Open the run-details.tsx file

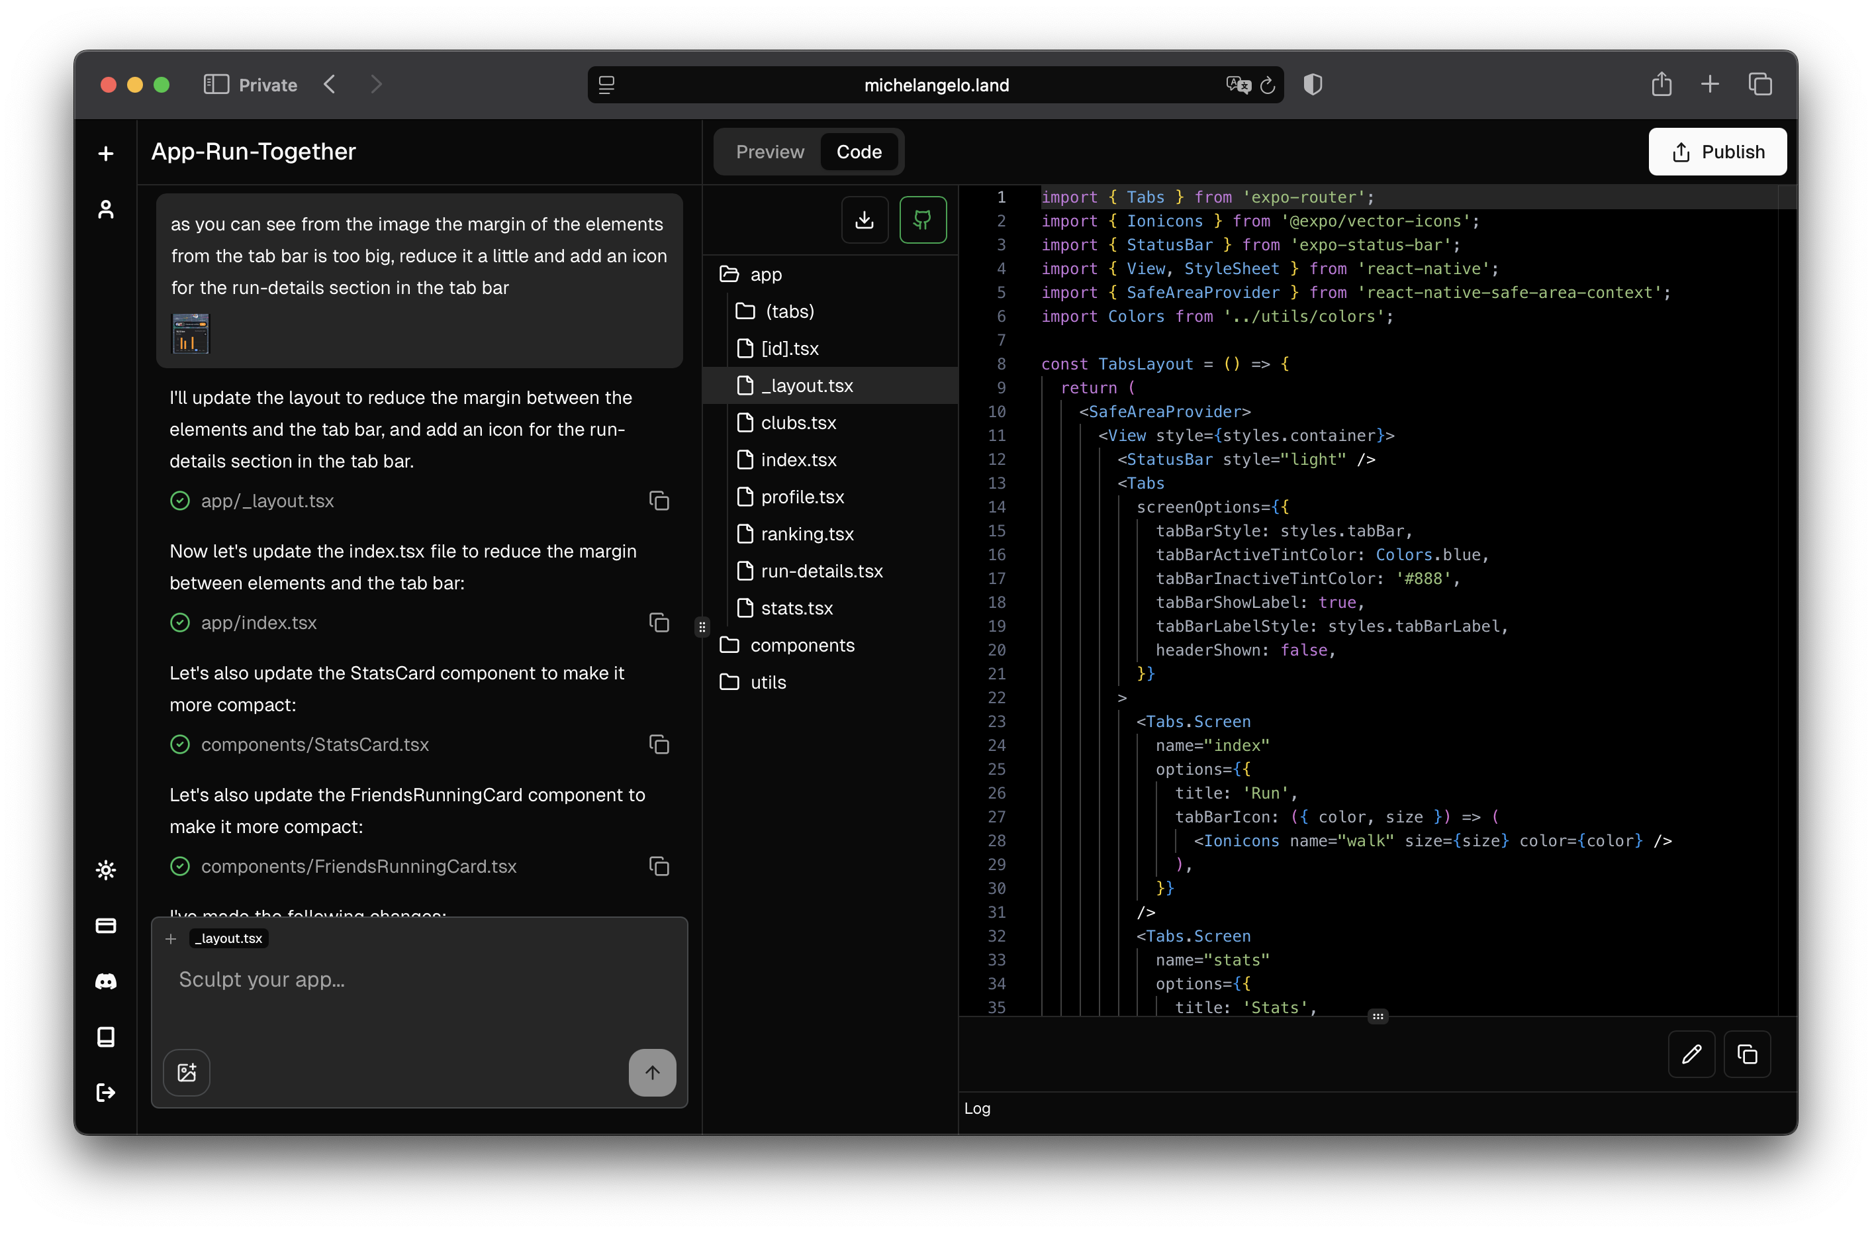(821, 570)
